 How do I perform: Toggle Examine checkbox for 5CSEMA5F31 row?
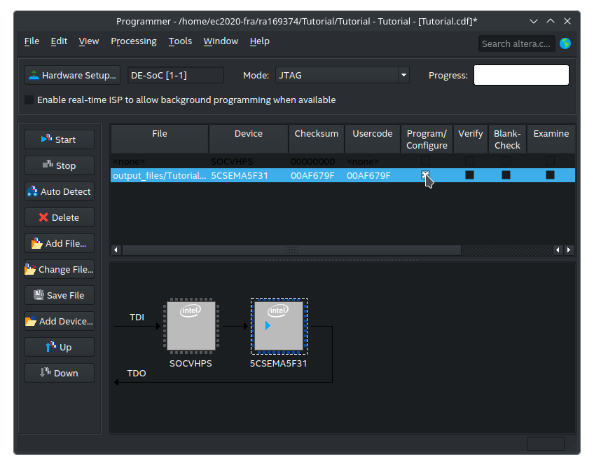(551, 175)
